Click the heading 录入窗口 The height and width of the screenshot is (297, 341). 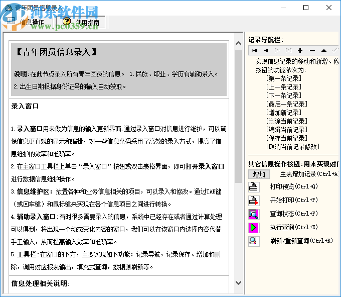click(x=25, y=107)
